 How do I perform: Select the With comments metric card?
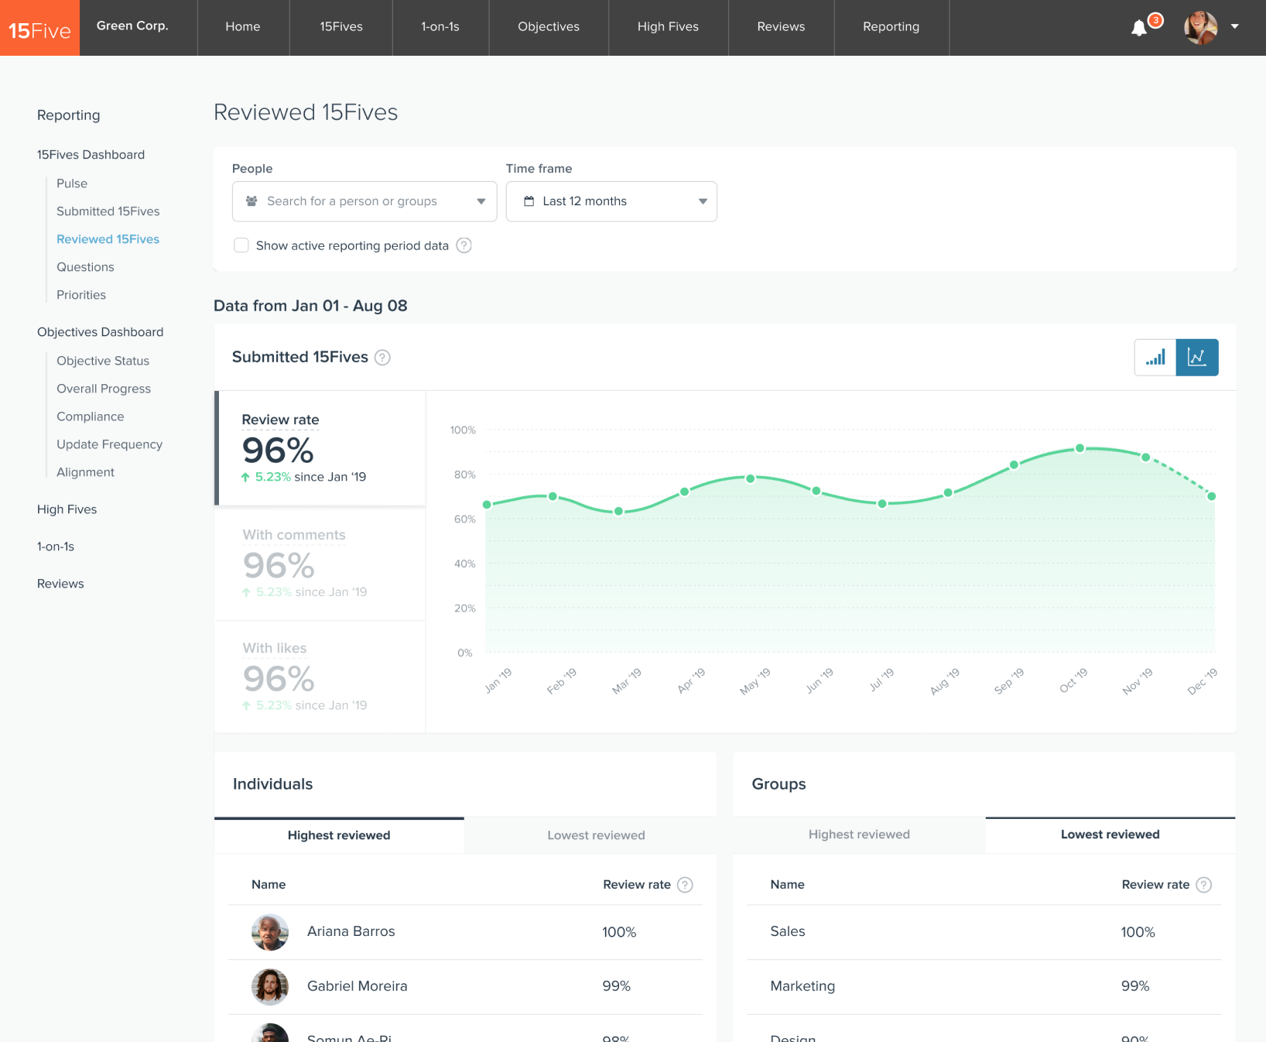pos(320,564)
